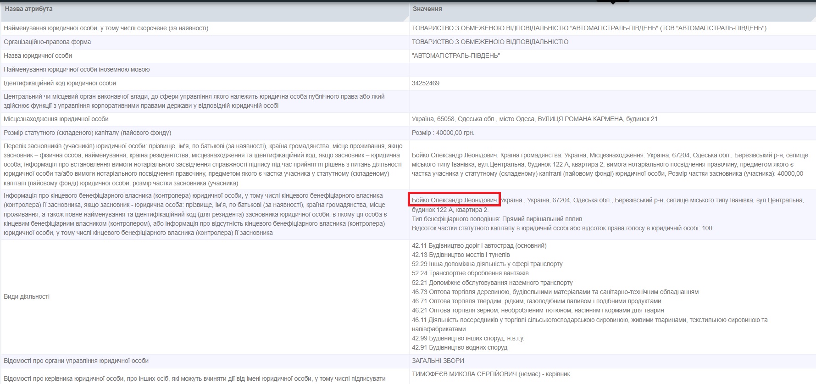The width and height of the screenshot is (816, 384).
Task: Click 'Ідентифікаційний код юридичної особи' label
Action: click(x=60, y=83)
